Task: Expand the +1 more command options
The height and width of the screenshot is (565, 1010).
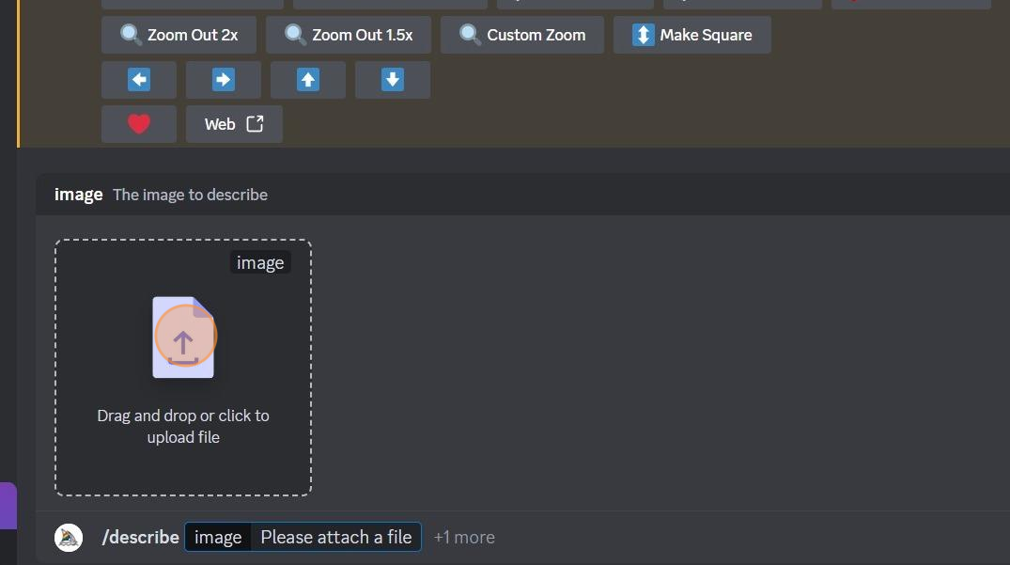Action: (464, 537)
